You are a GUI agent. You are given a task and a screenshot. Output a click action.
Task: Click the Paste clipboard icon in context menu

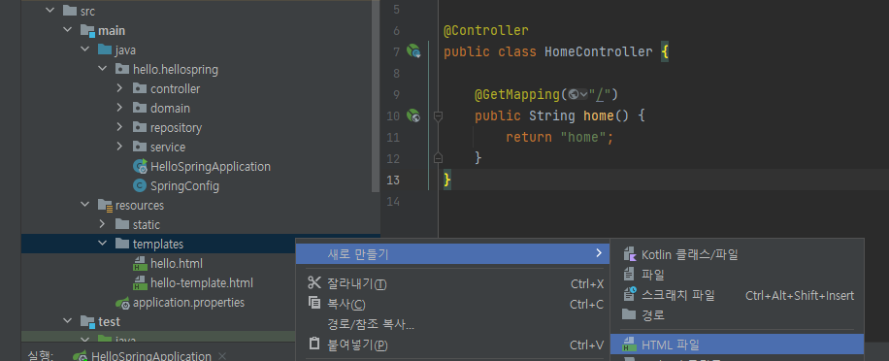(x=314, y=344)
